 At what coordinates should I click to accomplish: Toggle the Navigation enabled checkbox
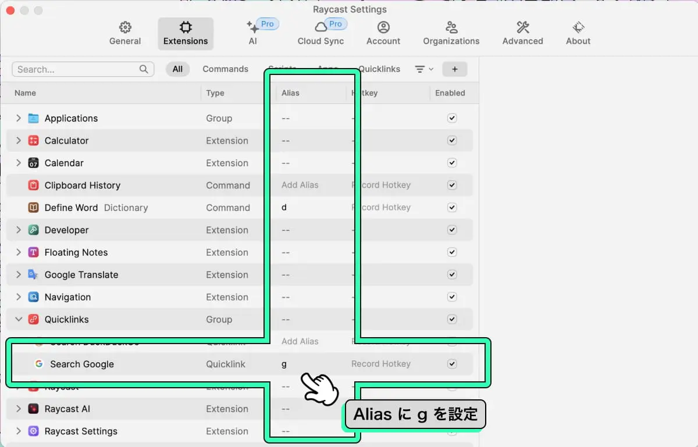(452, 297)
